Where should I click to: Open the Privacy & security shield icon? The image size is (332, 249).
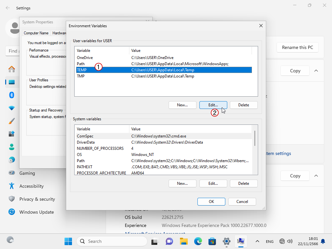point(12,199)
